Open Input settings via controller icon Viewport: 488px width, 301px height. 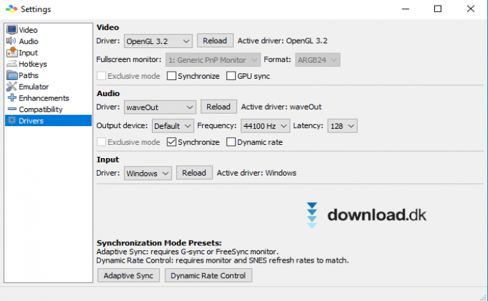pos(12,52)
